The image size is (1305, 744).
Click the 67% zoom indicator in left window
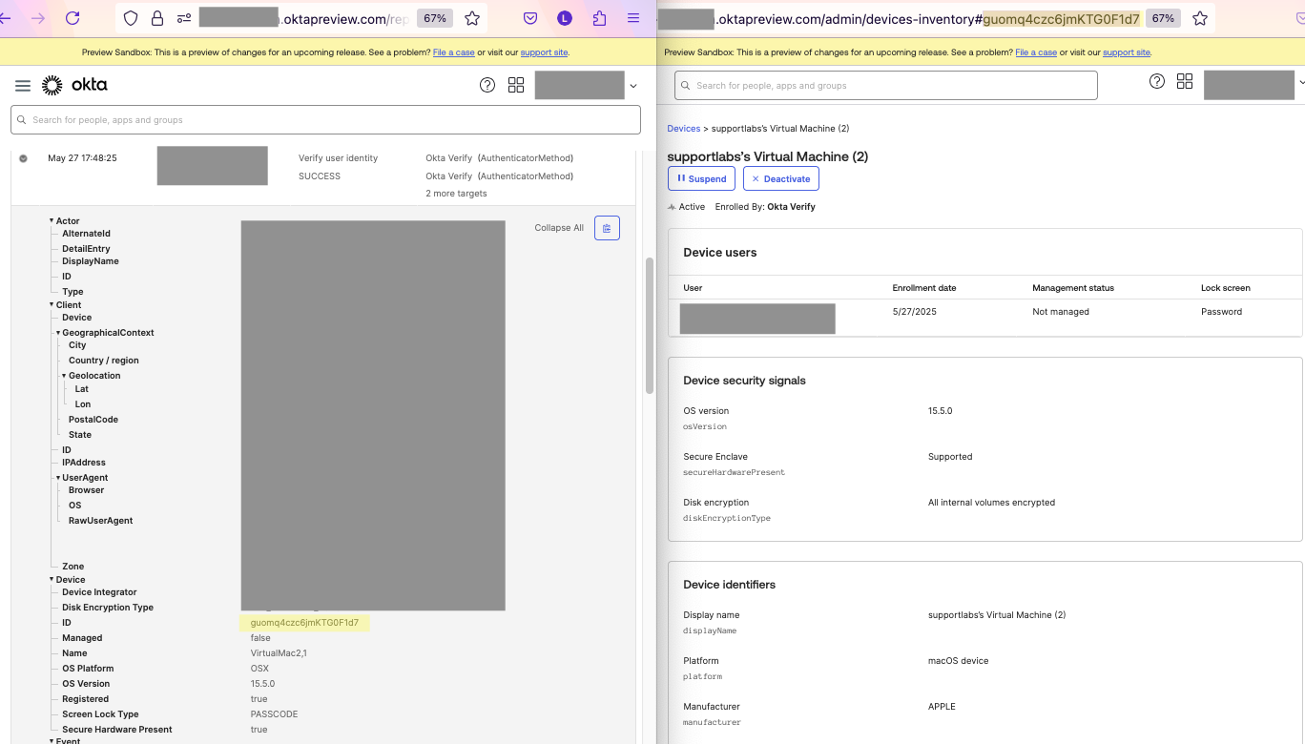point(435,18)
